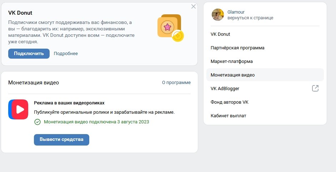Close the VK Donut promo banner
Screen dimensions: 336x172
coord(194,6)
